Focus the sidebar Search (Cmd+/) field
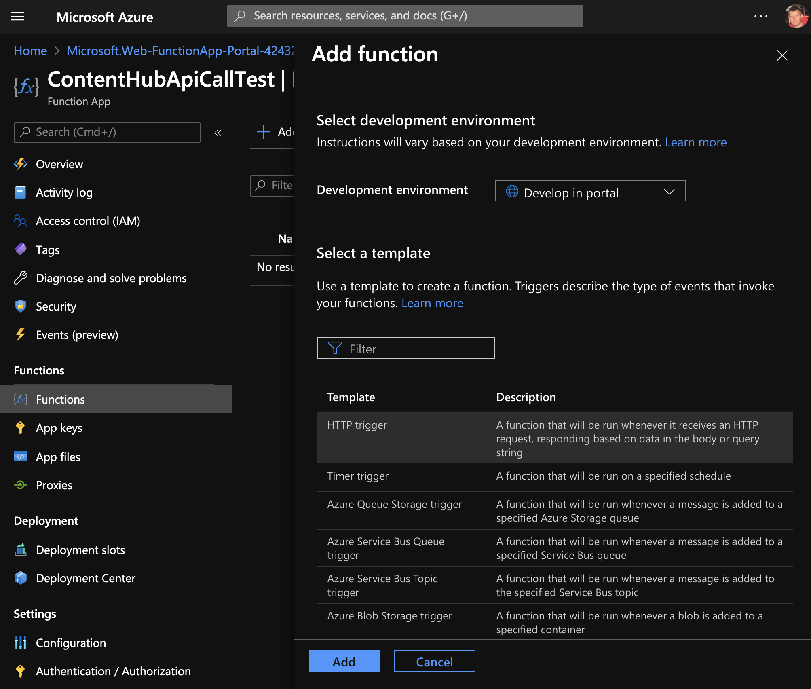The image size is (811, 689). (x=107, y=132)
